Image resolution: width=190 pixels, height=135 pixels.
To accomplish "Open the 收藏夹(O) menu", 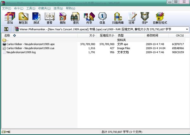I will point(44,8).
